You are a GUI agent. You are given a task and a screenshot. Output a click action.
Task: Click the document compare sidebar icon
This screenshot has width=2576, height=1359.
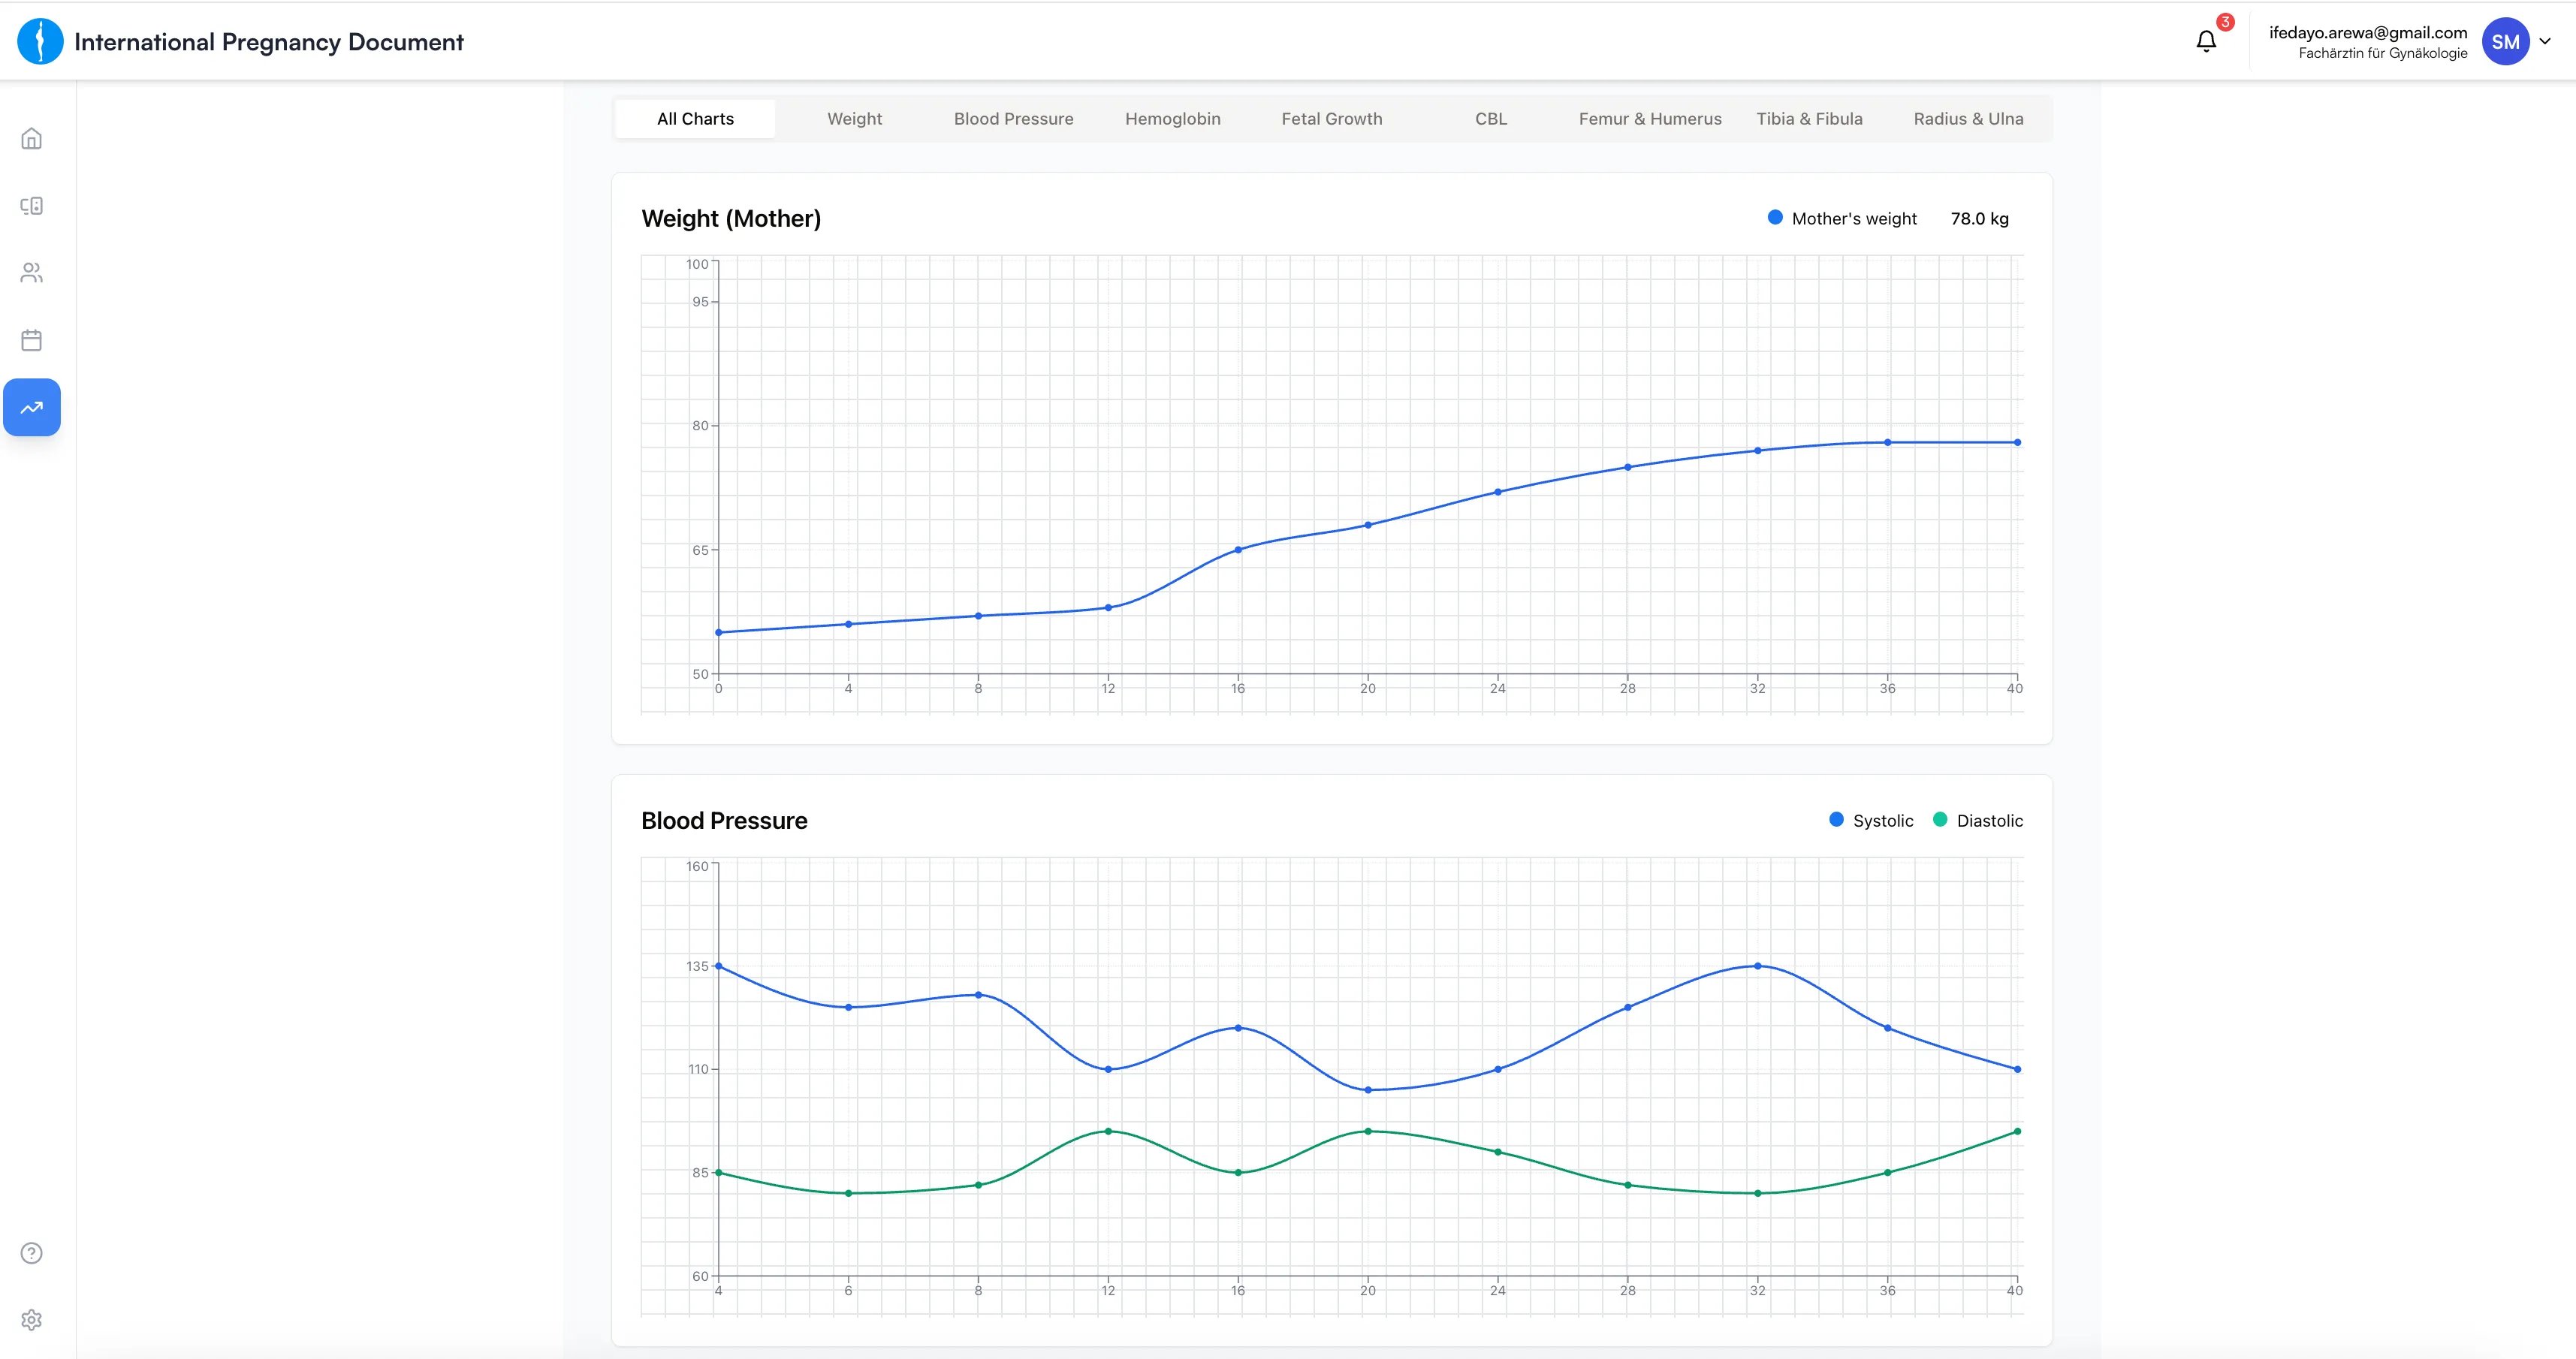coord(31,206)
